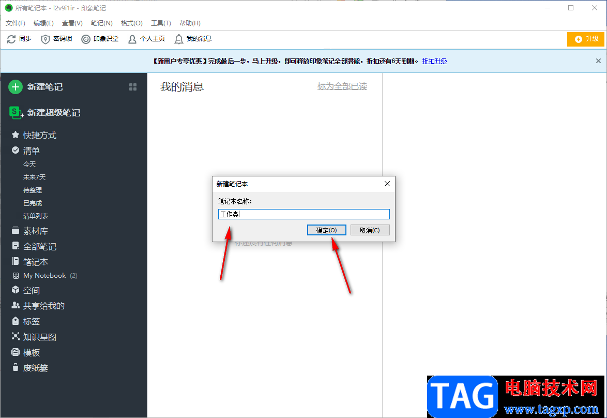Click the 密码锁 shield icon
The width and height of the screenshot is (607, 418).
45,39
